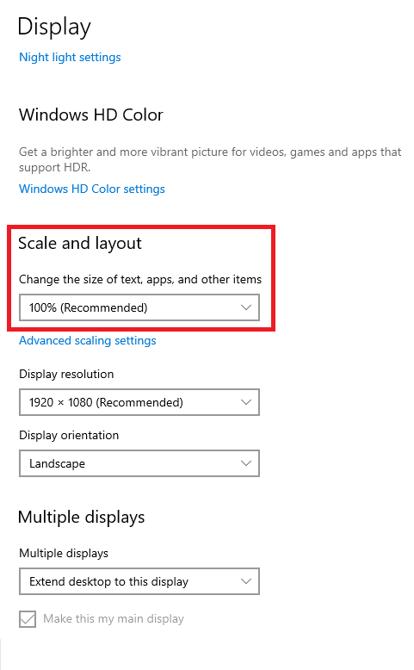Click the Display page title

(54, 27)
